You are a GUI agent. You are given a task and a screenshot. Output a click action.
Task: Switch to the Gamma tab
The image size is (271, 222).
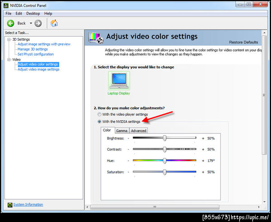point(122,131)
